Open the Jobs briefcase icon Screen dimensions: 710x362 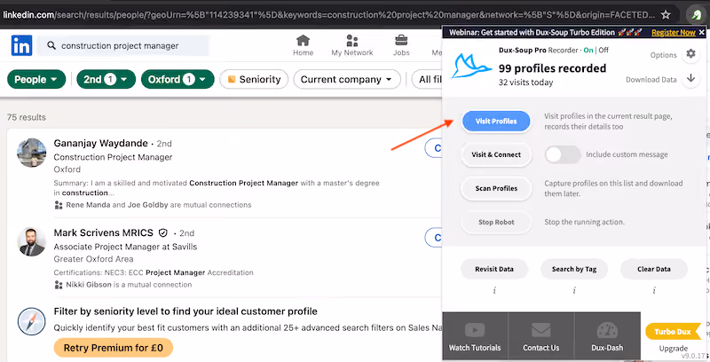(401, 41)
